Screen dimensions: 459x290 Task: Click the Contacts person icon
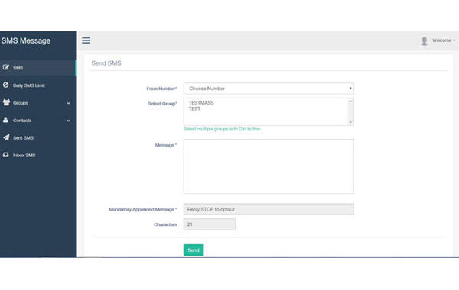(5, 120)
